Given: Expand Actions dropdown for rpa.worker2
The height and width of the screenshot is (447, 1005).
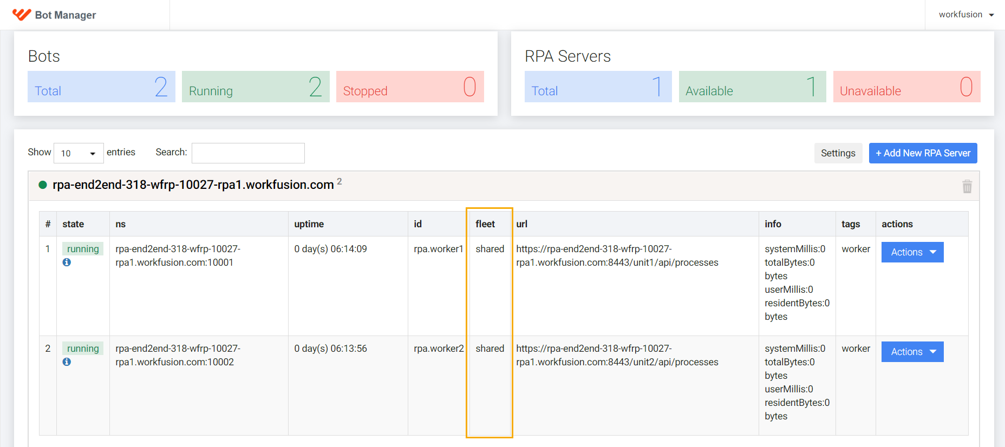Looking at the screenshot, I should coord(912,352).
